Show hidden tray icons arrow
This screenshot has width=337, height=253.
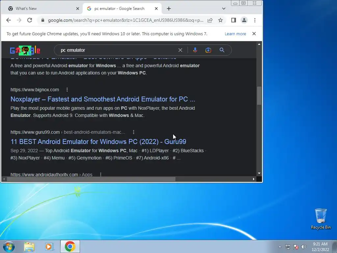click(x=280, y=247)
